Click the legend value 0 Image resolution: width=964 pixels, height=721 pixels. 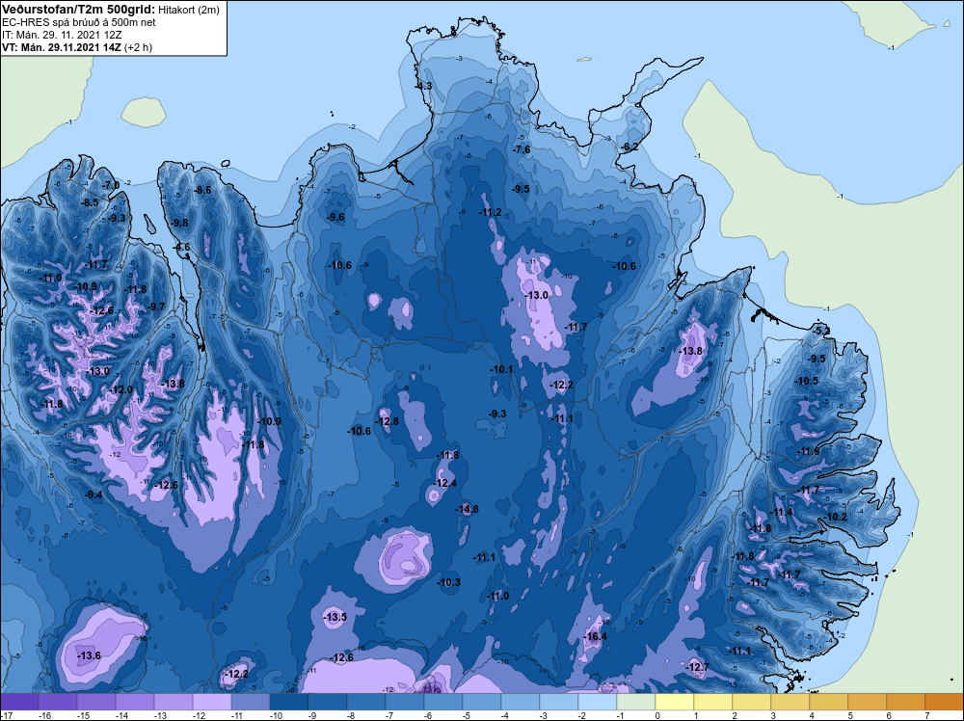click(x=656, y=715)
